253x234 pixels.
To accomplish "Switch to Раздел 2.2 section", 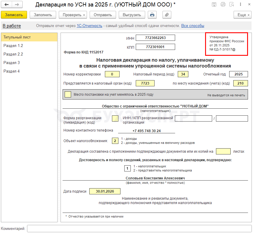I will [13, 54].
